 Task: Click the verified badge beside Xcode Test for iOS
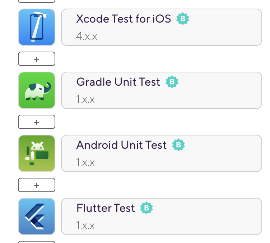click(183, 19)
